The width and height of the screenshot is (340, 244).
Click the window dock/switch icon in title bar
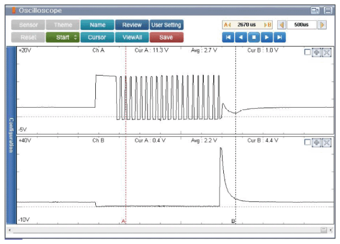315,10
